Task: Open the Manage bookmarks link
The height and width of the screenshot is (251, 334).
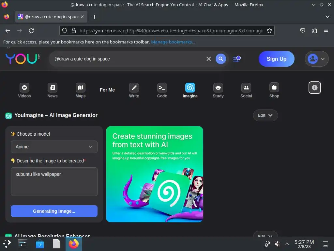Action: (173, 42)
